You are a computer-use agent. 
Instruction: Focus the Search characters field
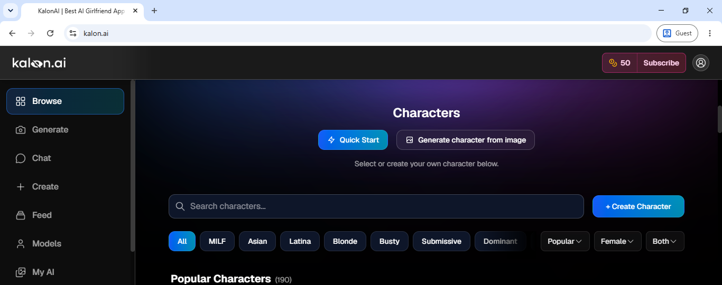tap(376, 206)
